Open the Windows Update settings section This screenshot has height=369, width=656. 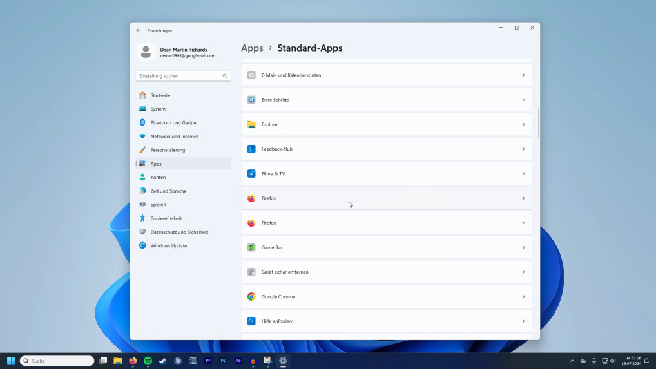(168, 246)
